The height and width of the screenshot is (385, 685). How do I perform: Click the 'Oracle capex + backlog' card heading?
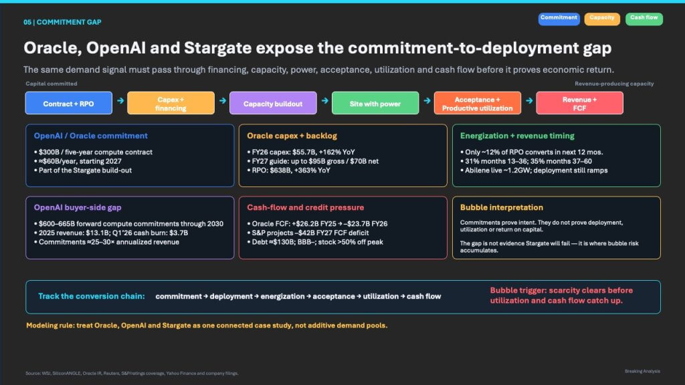click(x=292, y=136)
